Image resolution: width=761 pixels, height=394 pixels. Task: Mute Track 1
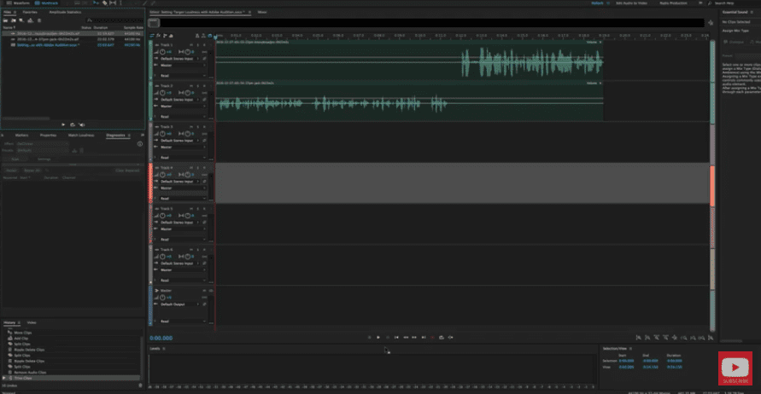pos(191,44)
